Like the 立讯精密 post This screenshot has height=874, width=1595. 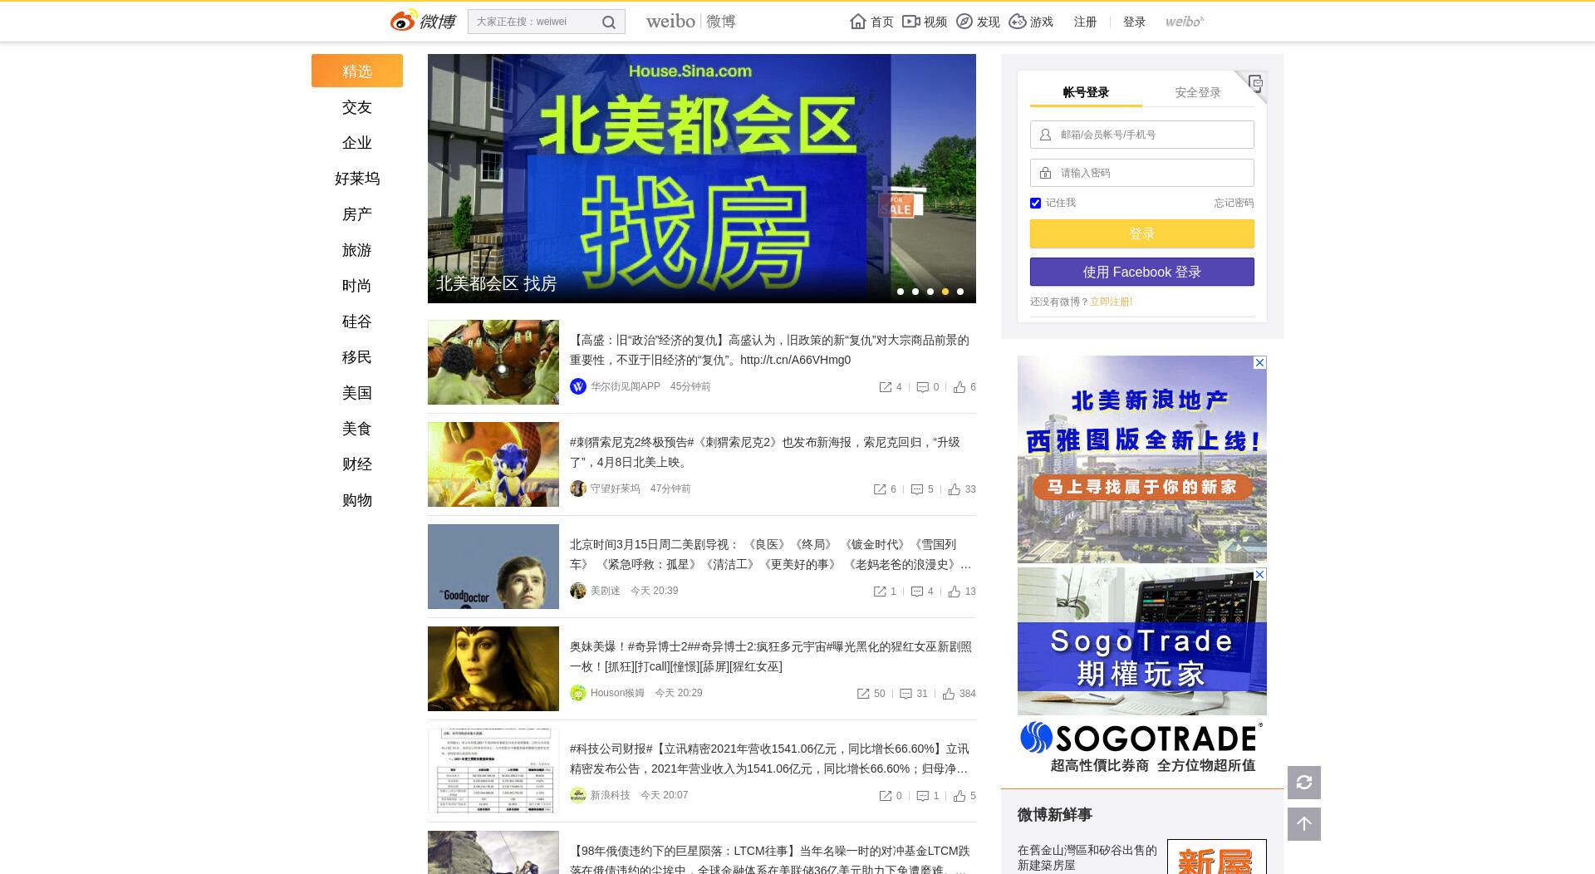tap(959, 796)
